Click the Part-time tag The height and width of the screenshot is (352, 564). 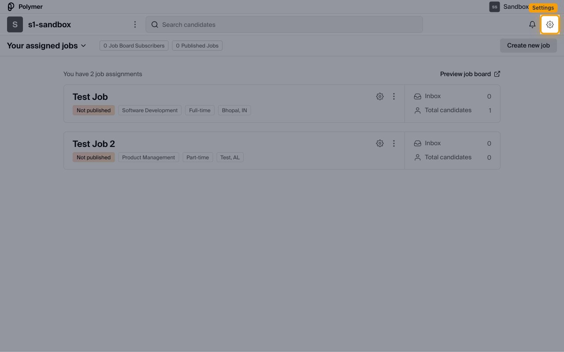198,158
